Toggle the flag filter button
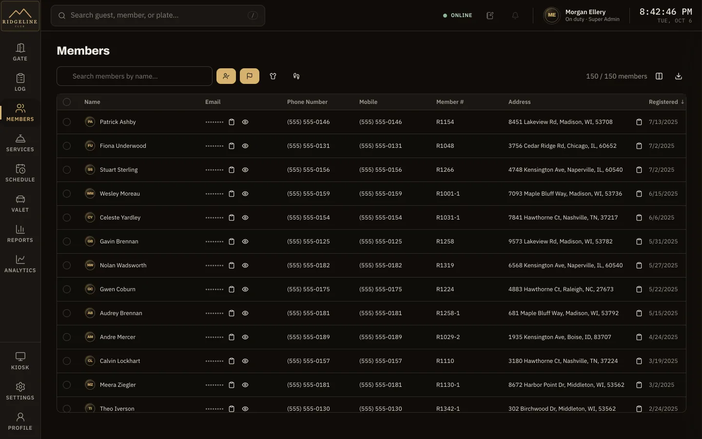The height and width of the screenshot is (439, 702). (x=250, y=76)
